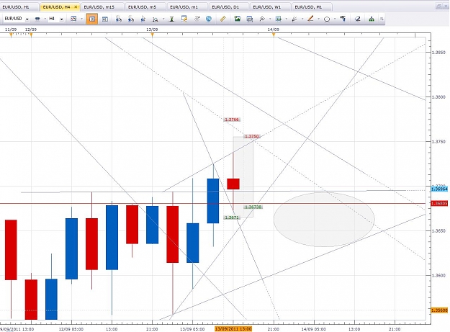This screenshot has width=450, height=332.
Task: Click the window restore button at top right
Action: (x=438, y=6)
